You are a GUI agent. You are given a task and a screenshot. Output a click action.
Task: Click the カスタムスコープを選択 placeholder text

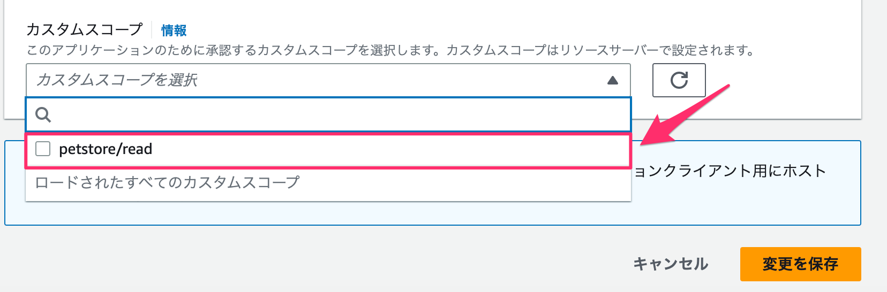click(117, 80)
